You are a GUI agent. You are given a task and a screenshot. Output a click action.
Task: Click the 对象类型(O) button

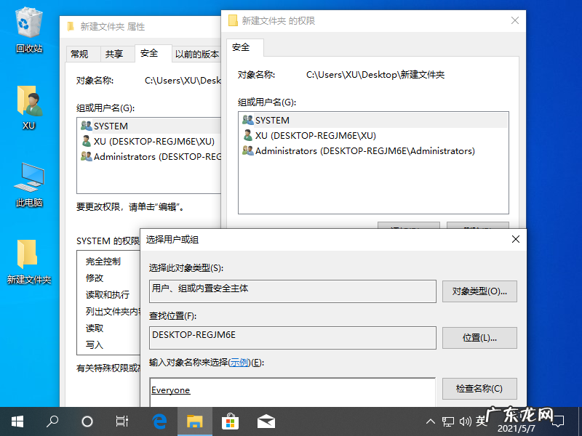click(x=479, y=291)
